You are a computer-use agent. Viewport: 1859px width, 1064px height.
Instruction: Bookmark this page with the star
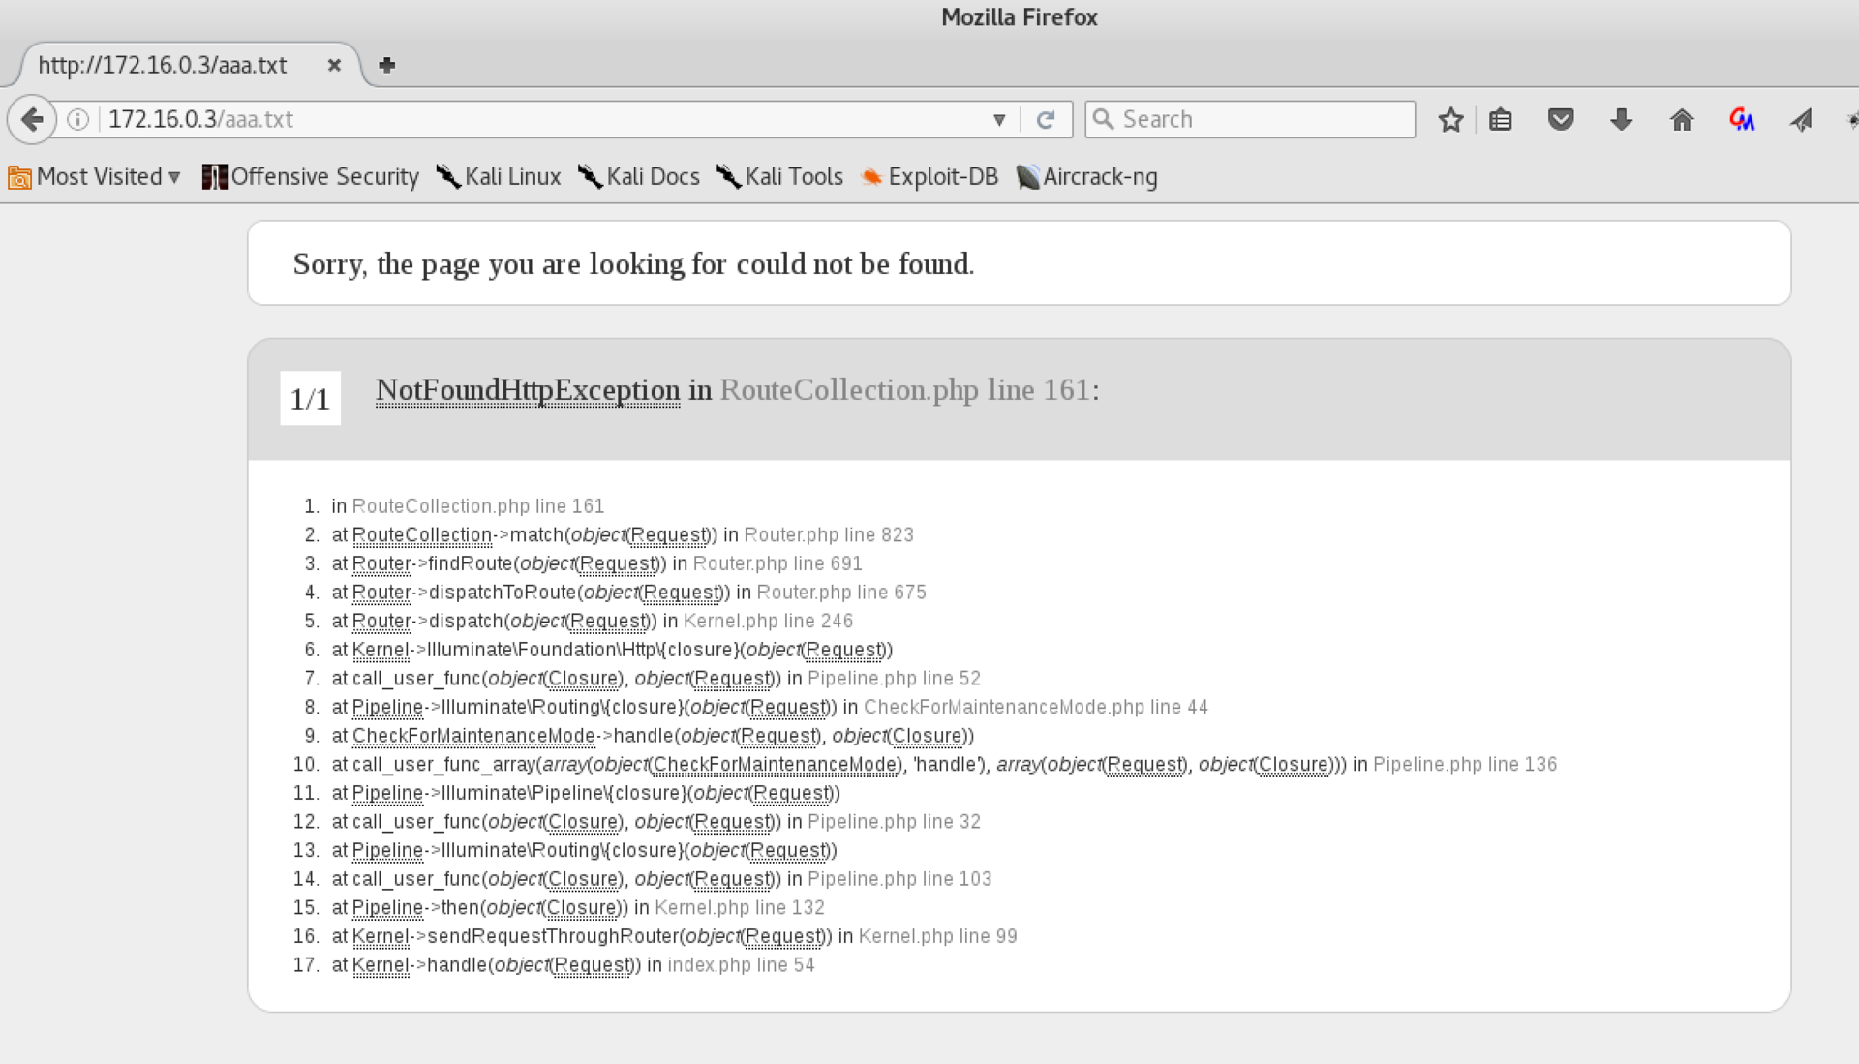click(1449, 119)
